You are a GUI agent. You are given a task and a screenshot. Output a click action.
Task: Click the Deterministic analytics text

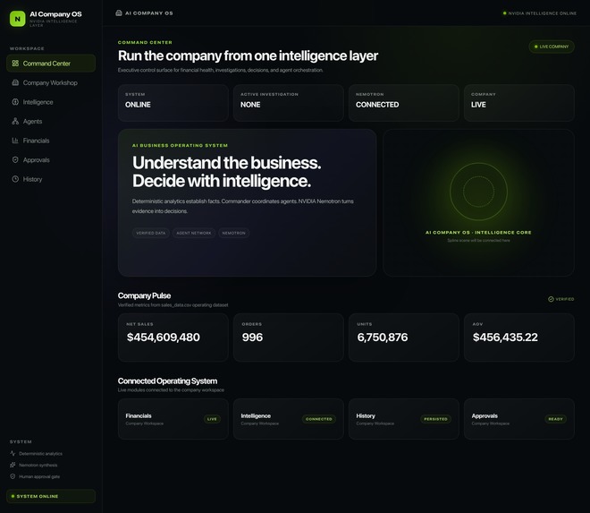[x=40, y=453]
